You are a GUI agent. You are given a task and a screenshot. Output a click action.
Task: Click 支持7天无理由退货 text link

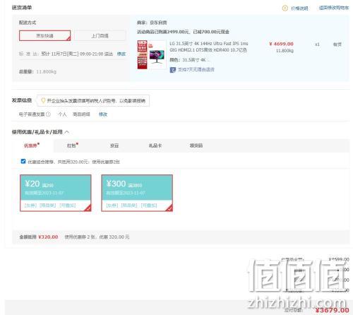point(196,69)
